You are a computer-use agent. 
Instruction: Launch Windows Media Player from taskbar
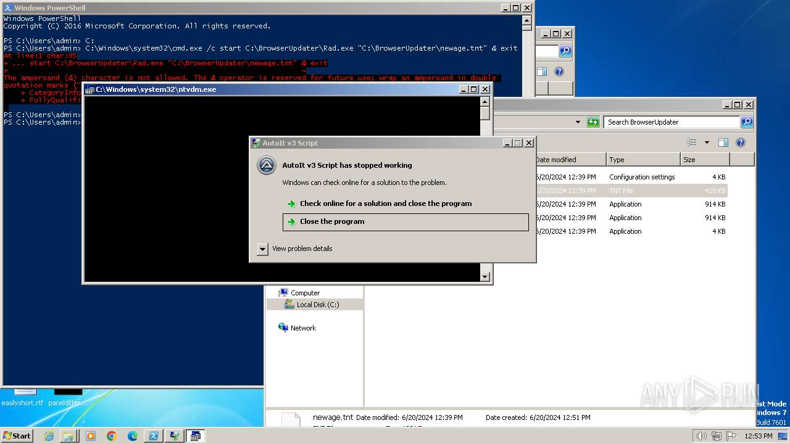point(90,436)
